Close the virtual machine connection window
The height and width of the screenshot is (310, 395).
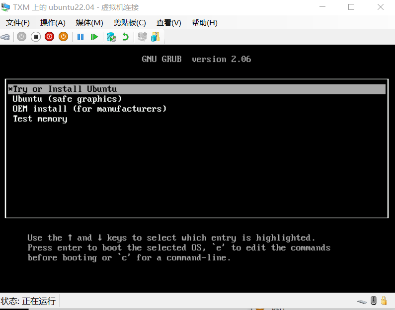381,7
